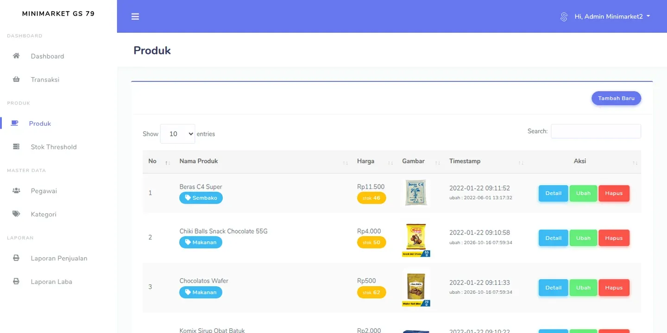The height and width of the screenshot is (333, 667).
Task: Sort by Aksi column arrows
Action: click(x=635, y=163)
